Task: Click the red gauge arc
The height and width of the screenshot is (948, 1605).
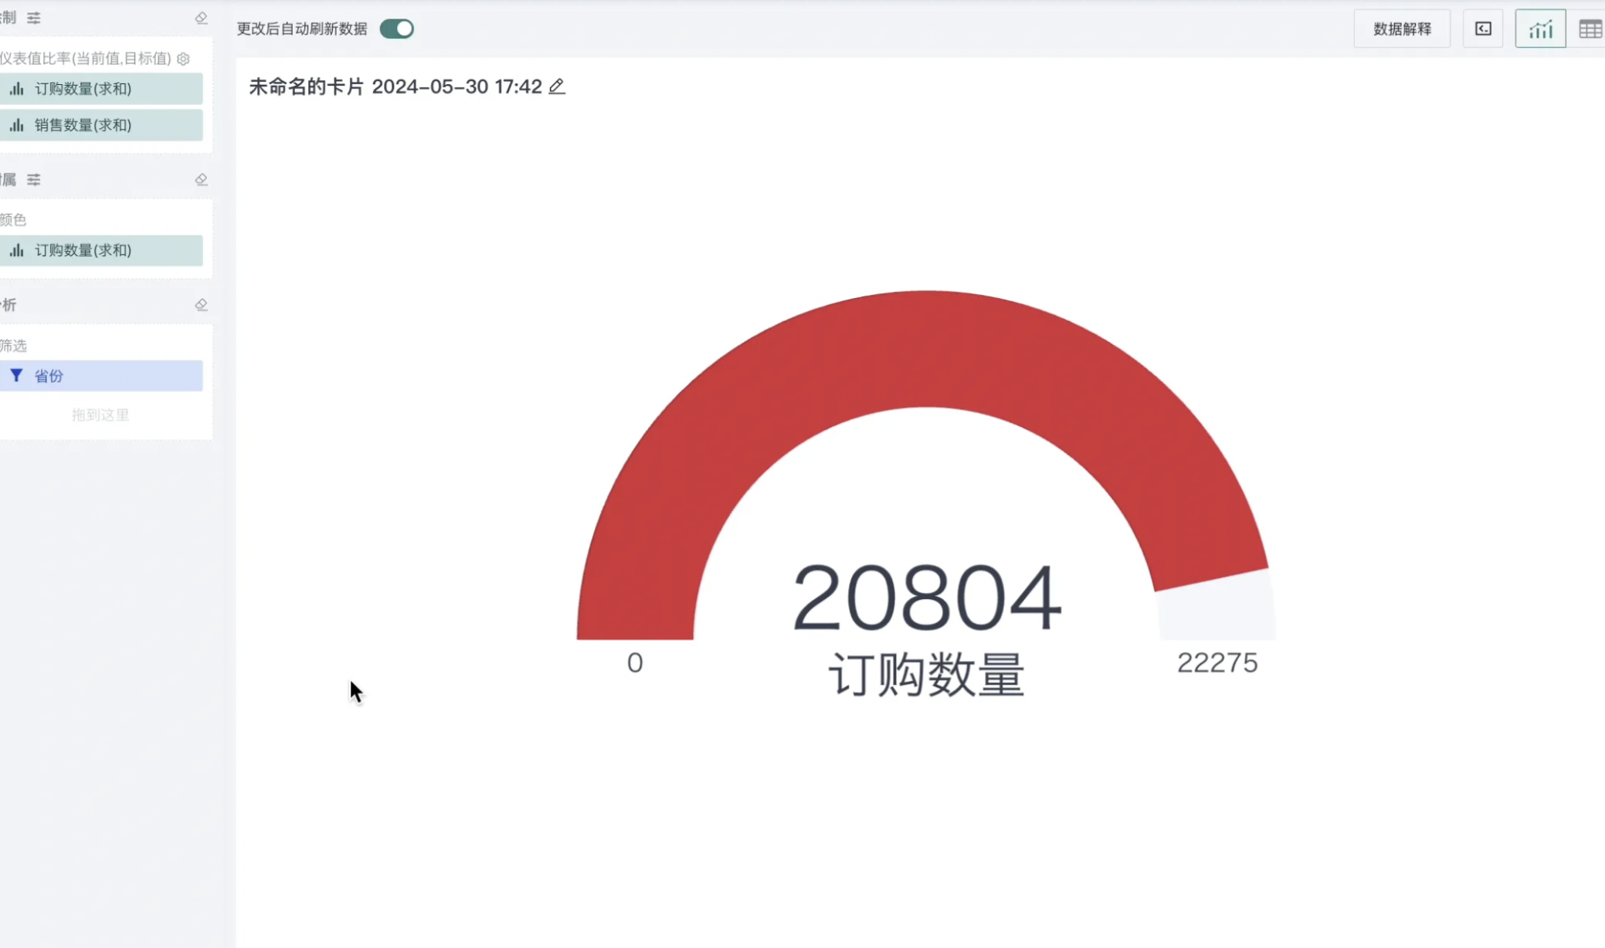Action: (x=923, y=347)
